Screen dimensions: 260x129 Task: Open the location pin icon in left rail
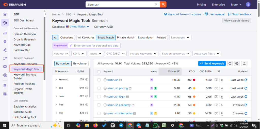pyautogui.click(x=5, y=41)
